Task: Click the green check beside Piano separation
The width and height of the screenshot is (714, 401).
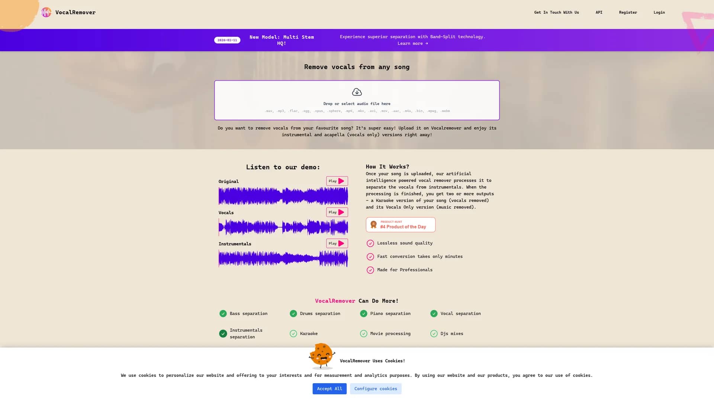Action: [x=363, y=314]
